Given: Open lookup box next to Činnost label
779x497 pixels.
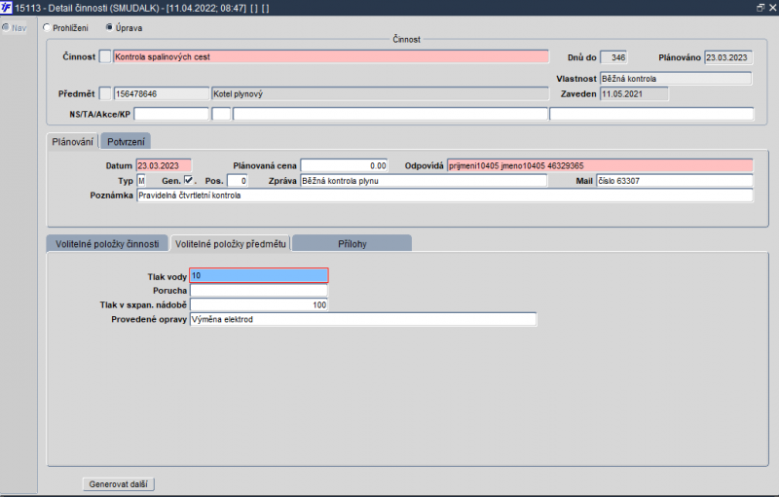Looking at the screenshot, I should 105,56.
